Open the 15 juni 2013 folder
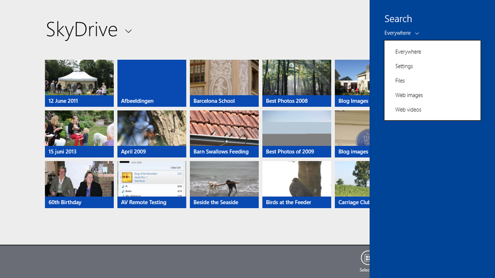Screen dimensions: 495x278 click(x=79, y=133)
